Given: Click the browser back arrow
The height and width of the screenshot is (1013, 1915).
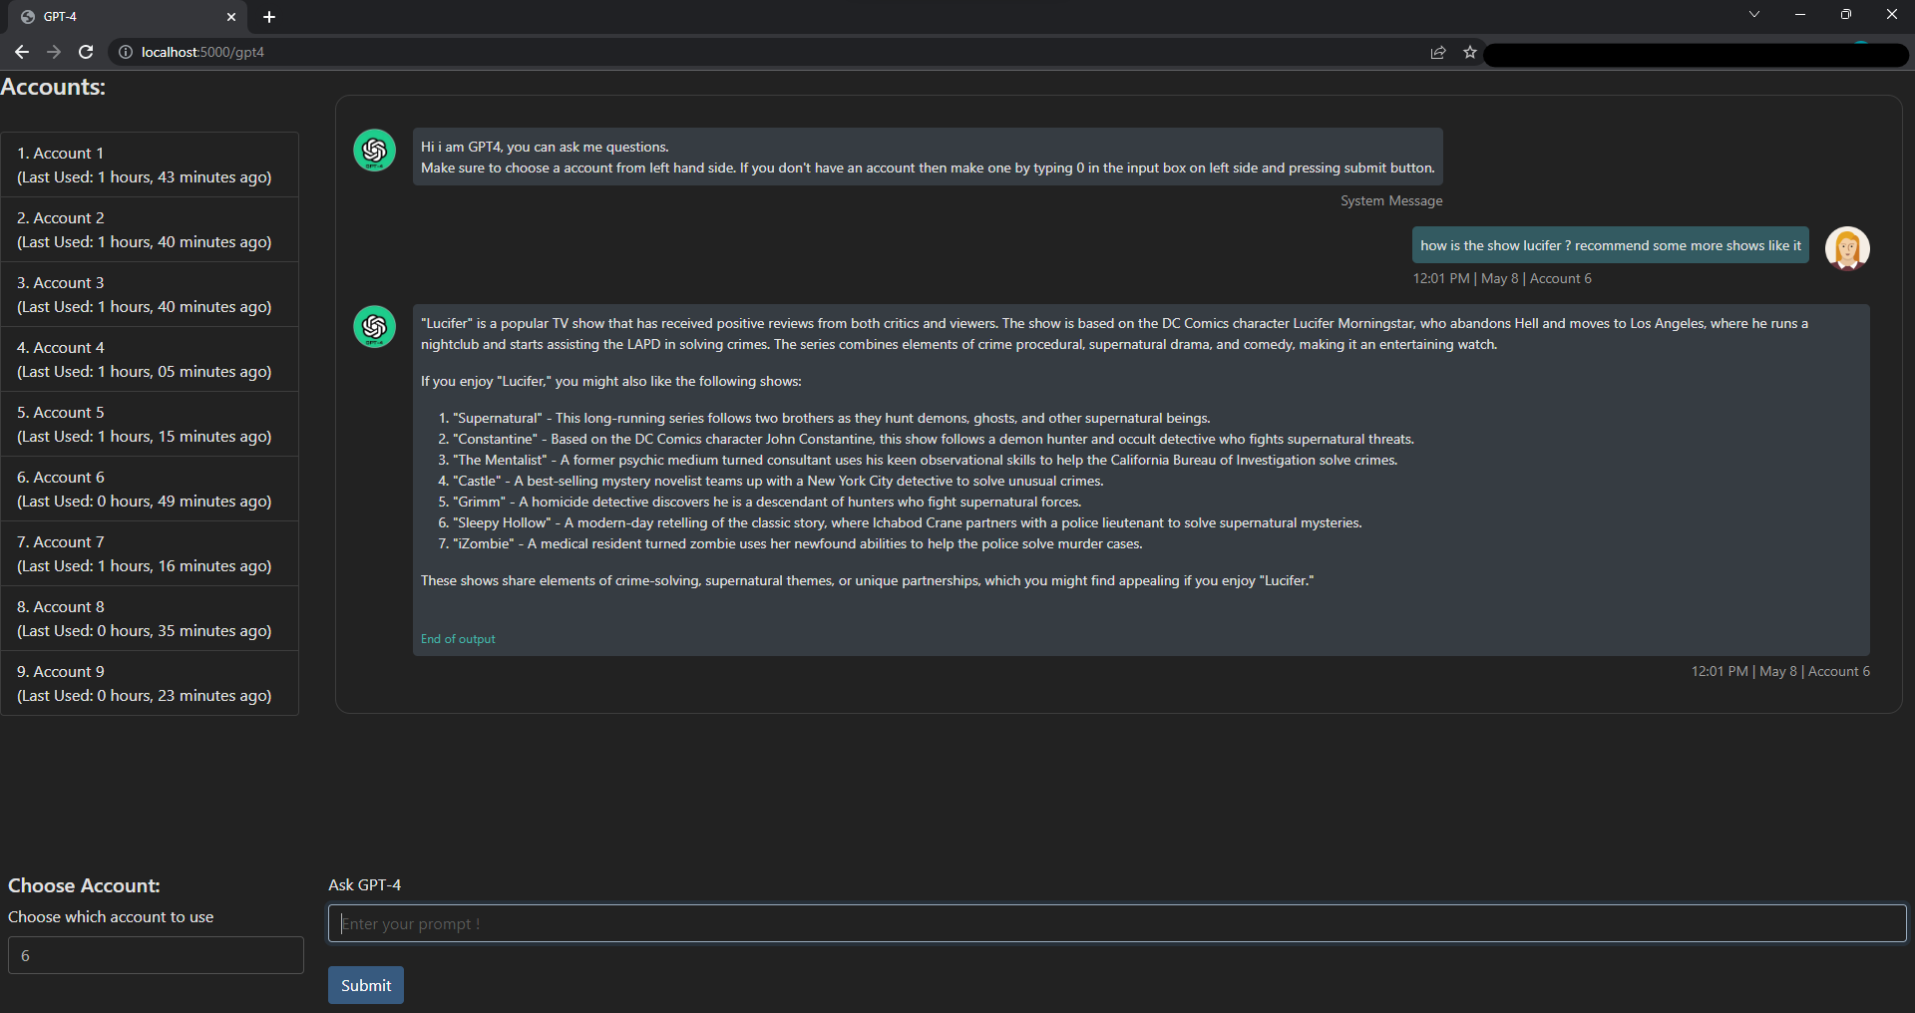Looking at the screenshot, I should tap(22, 52).
